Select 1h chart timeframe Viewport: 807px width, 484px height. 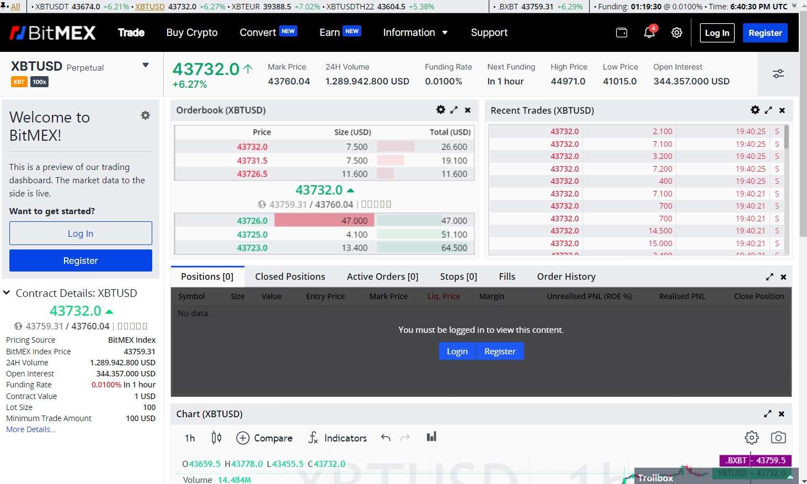click(190, 438)
